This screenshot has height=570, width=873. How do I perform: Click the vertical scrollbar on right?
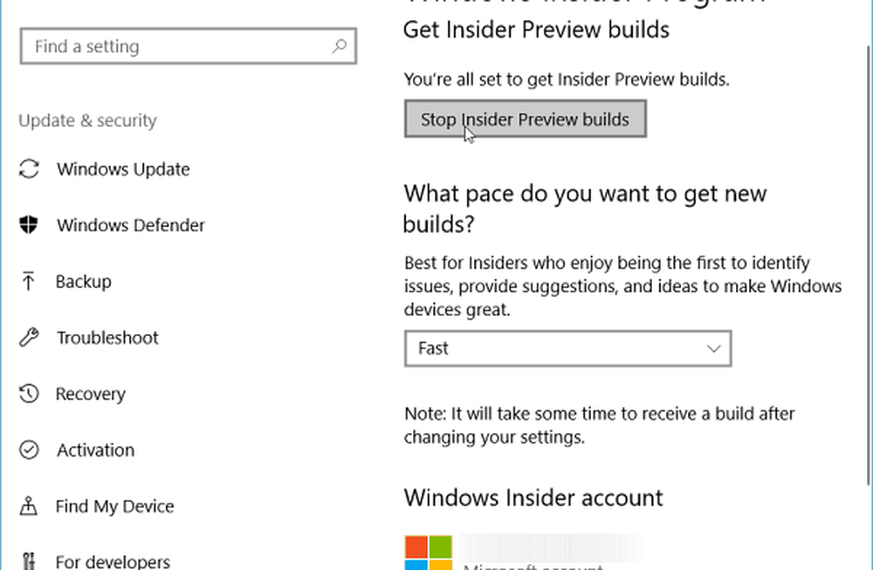(x=866, y=262)
